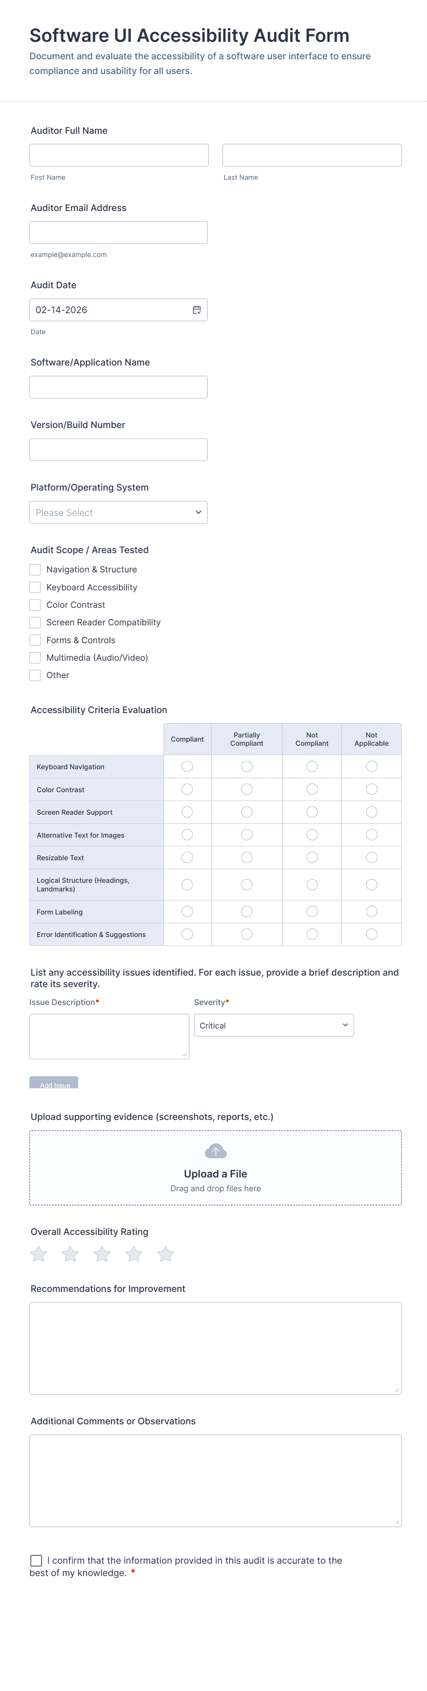Choose the third star rating
Image resolution: width=427 pixels, height=1691 pixels.
pyautogui.click(x=102, y=1254)
